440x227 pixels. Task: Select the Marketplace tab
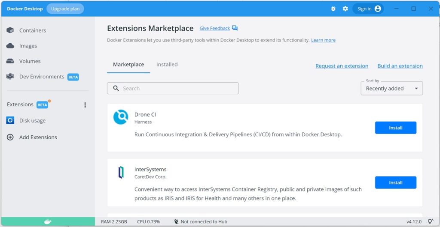point(128,65)
